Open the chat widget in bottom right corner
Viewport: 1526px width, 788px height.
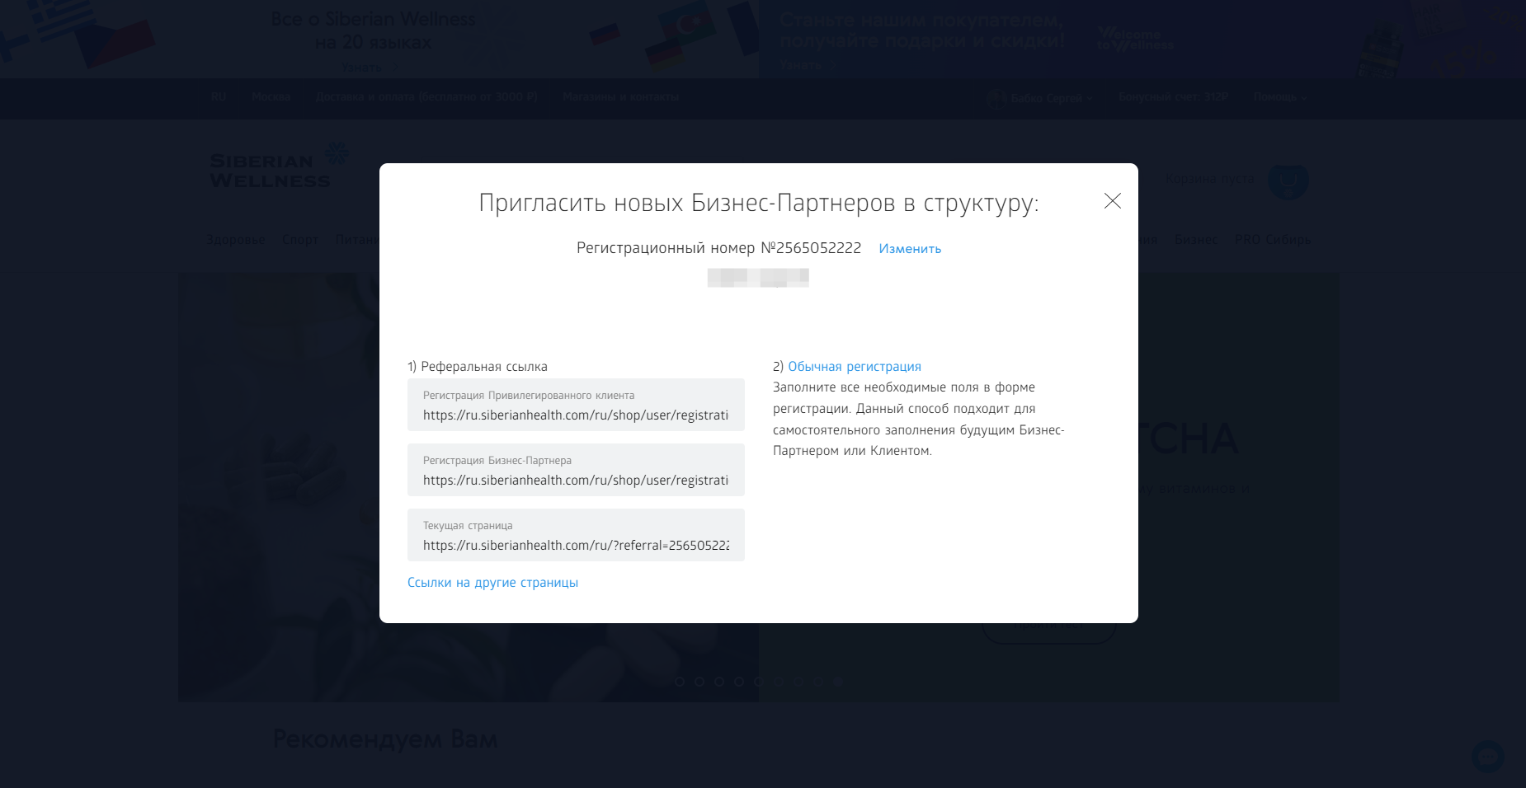(x=1487, y=756)
